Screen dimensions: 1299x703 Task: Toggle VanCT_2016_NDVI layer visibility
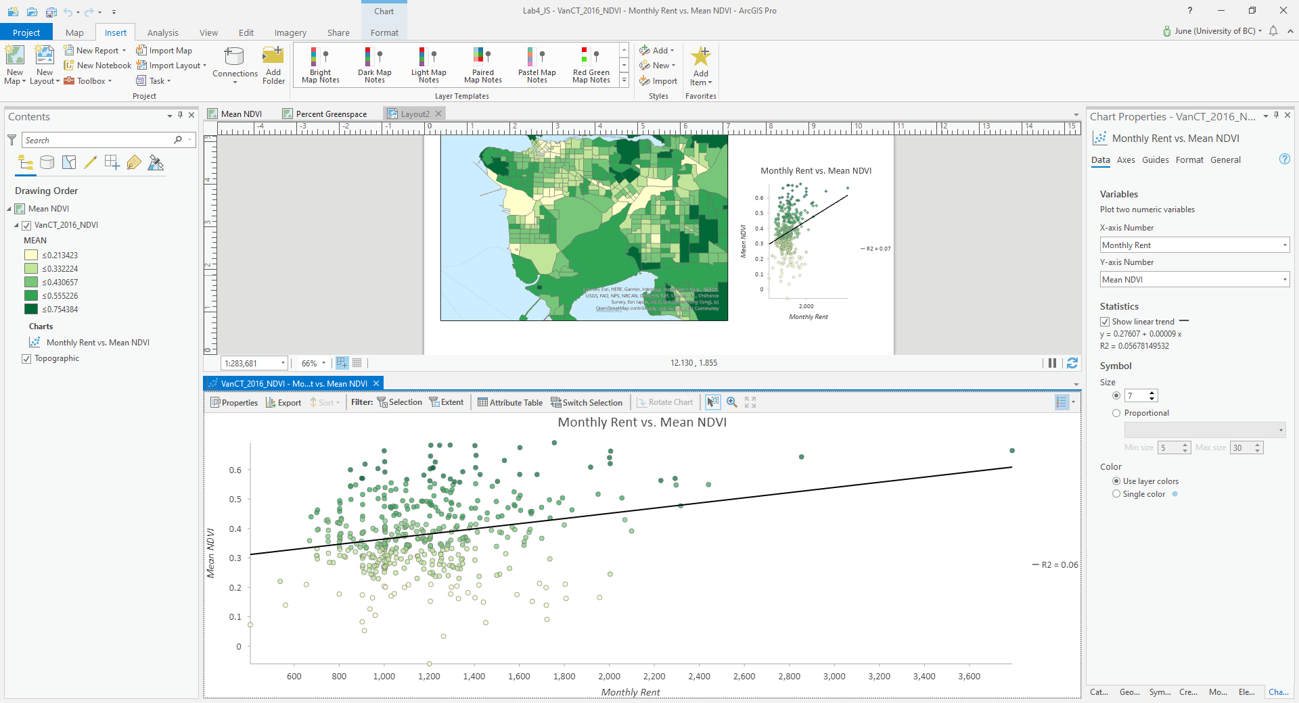coord(26,225)
